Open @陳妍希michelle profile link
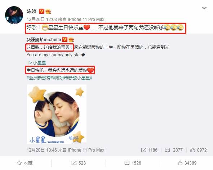Viewport: 213px width, 170px height. 44,40
